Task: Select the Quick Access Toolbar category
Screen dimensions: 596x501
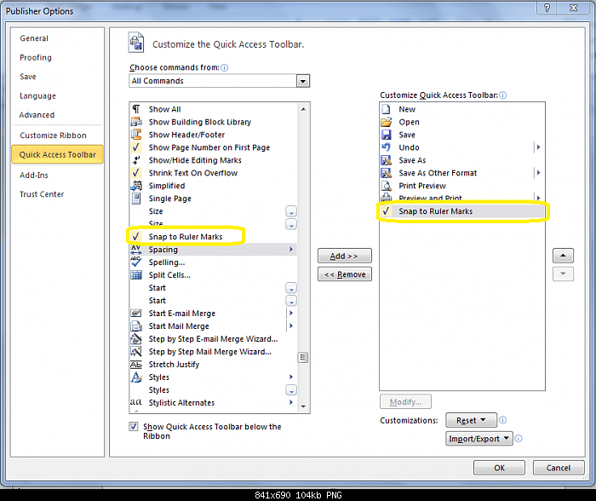Action: (x=57, y=154)
